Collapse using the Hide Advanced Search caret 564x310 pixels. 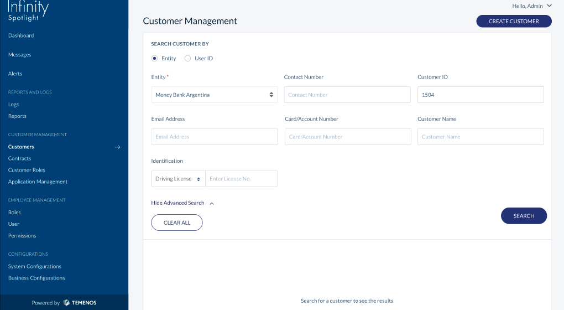[x=212, y=203]
